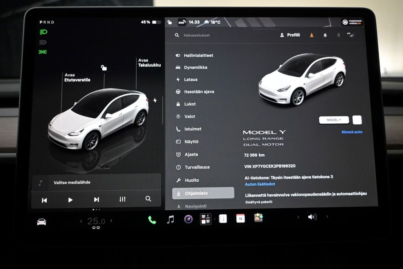Skip to next media track
This screenshot has height=269, width=403.
click(96, 199)
